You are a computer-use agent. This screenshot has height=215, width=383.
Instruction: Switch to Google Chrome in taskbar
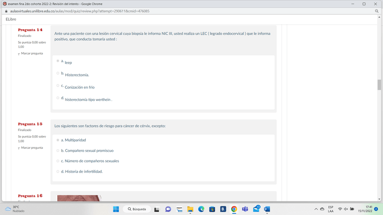click(234, 209)
